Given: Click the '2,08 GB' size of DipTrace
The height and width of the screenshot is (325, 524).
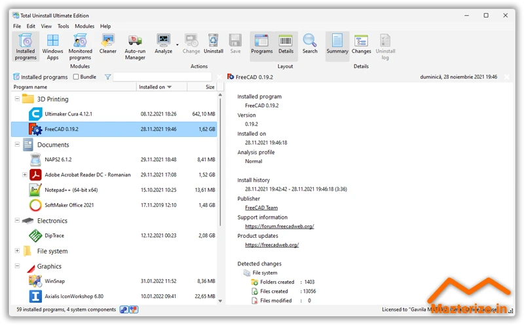Looking at the screenshot, I should (x=207, y=235).
